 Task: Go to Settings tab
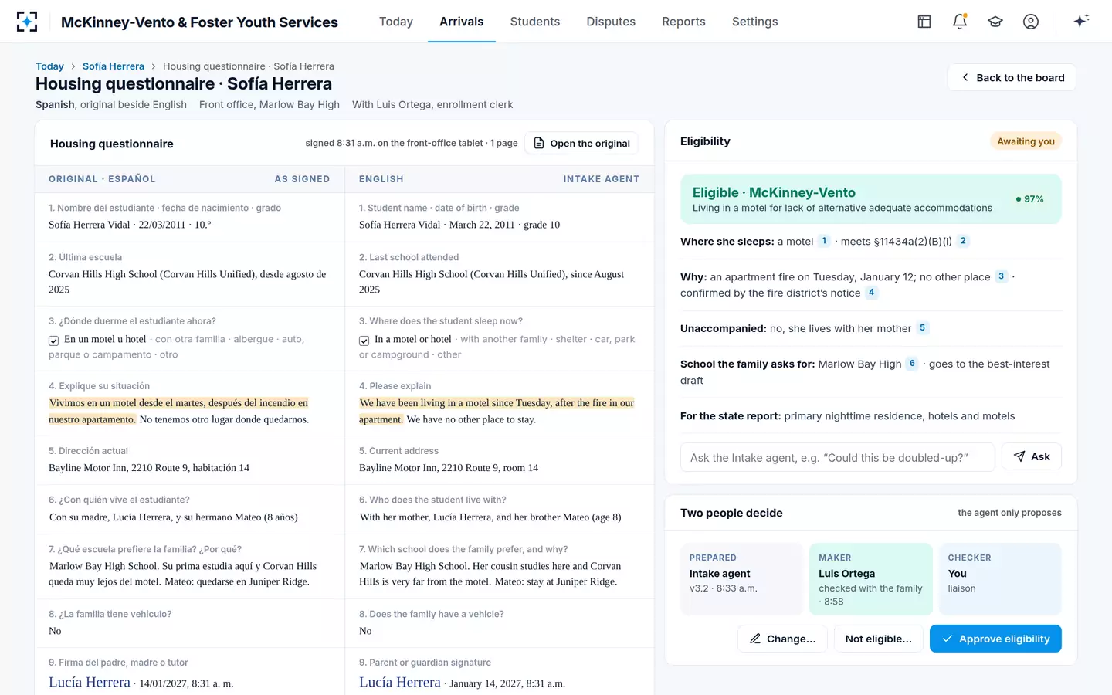pos(755,22)
